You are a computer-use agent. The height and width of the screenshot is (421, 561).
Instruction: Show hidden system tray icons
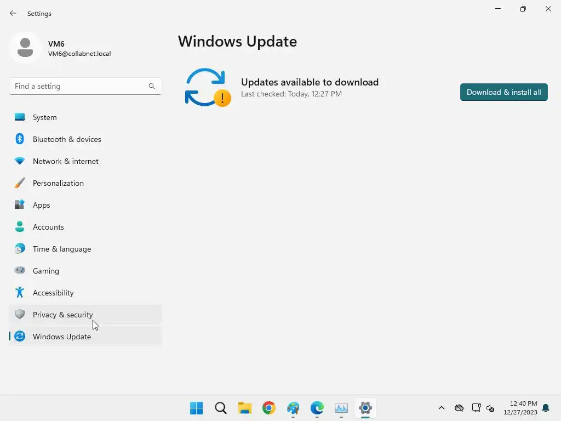coord(442,408)
